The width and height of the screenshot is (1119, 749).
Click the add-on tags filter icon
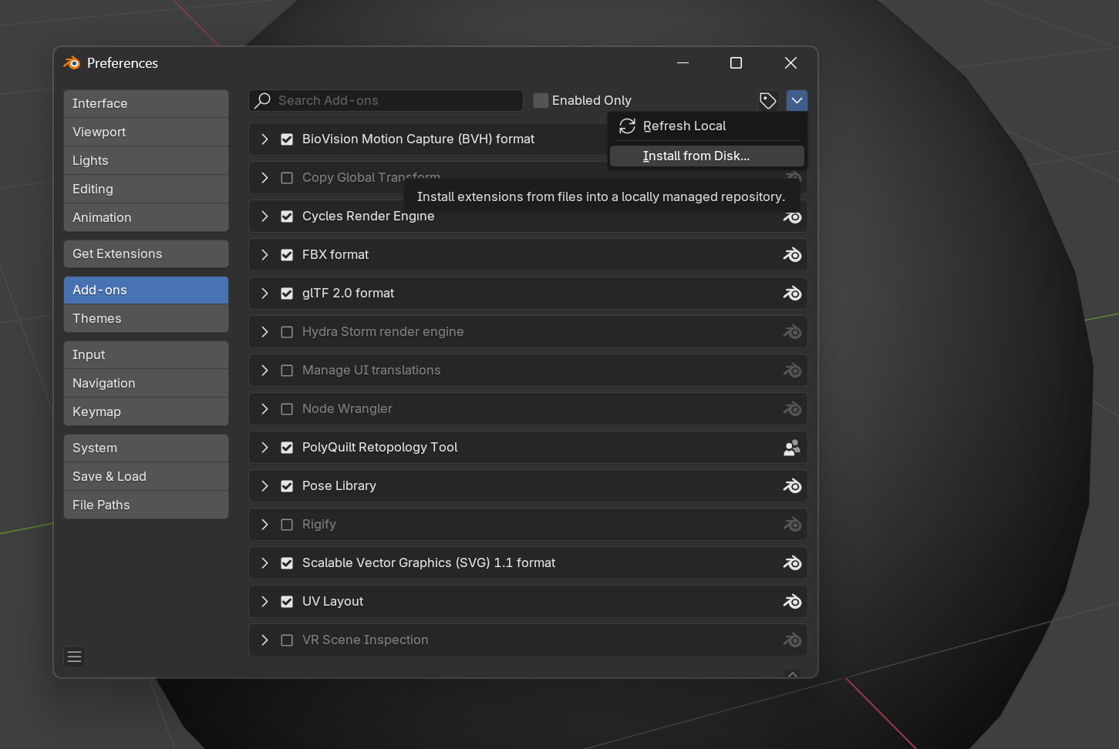[x=767, y=100]
